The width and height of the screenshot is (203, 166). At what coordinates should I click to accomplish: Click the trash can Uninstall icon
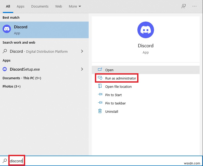[100, 111]
